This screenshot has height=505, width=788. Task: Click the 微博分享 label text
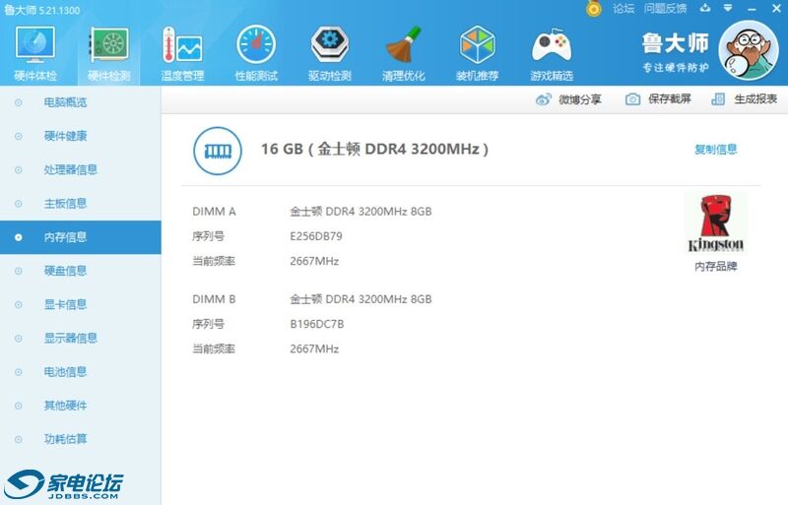pyautogui.click(x=580, y=99)
